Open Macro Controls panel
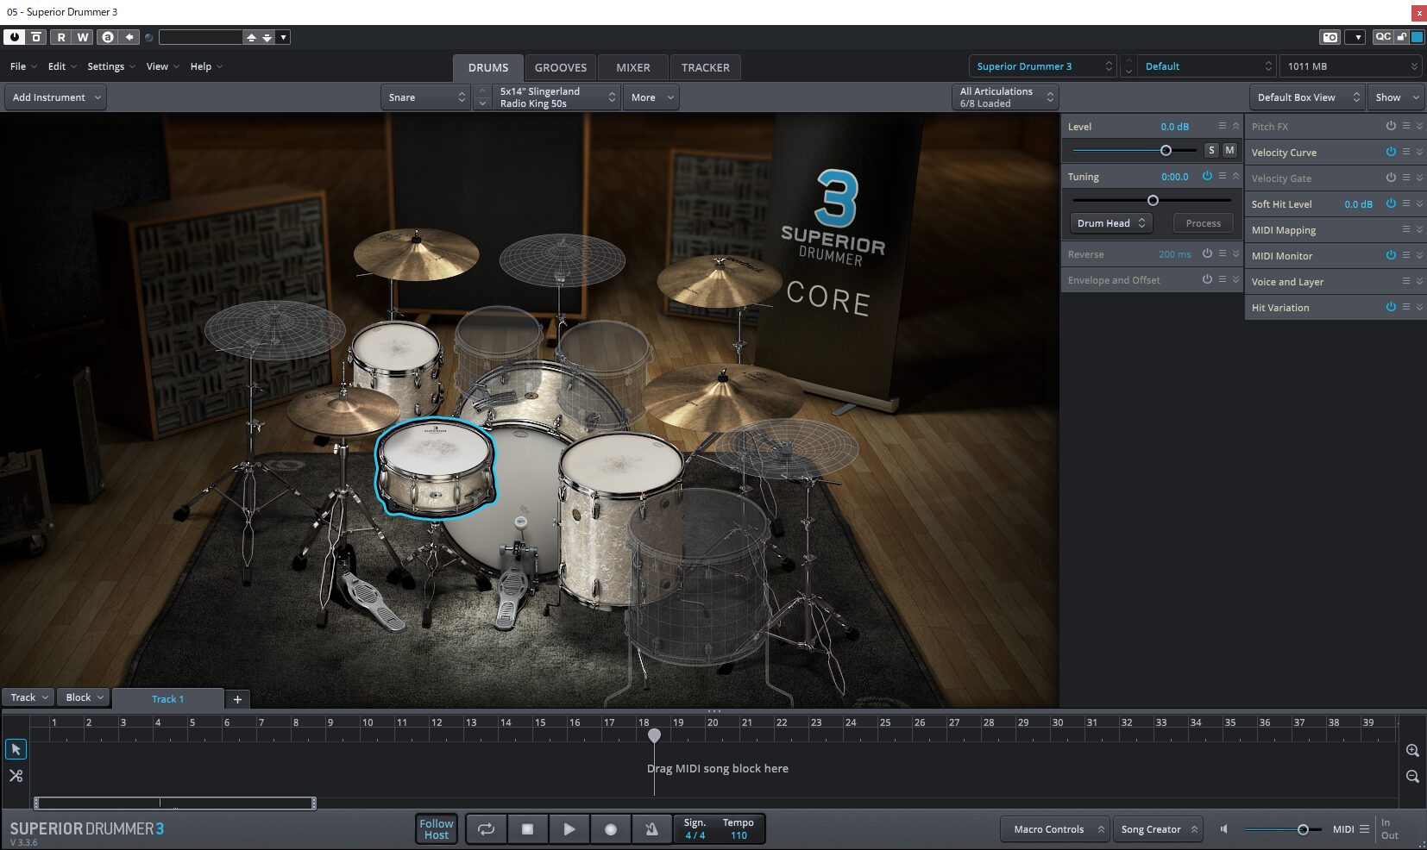This screenshot has height=850, width=1427. tap(1055, 829)
